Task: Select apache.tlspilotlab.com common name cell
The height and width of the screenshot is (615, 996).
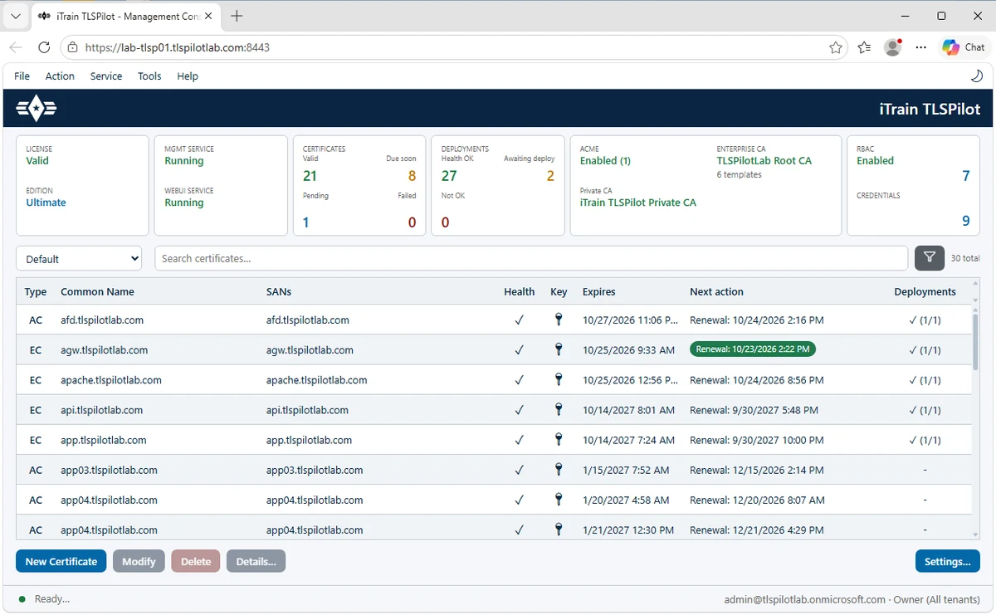Action: coord(111,379)
